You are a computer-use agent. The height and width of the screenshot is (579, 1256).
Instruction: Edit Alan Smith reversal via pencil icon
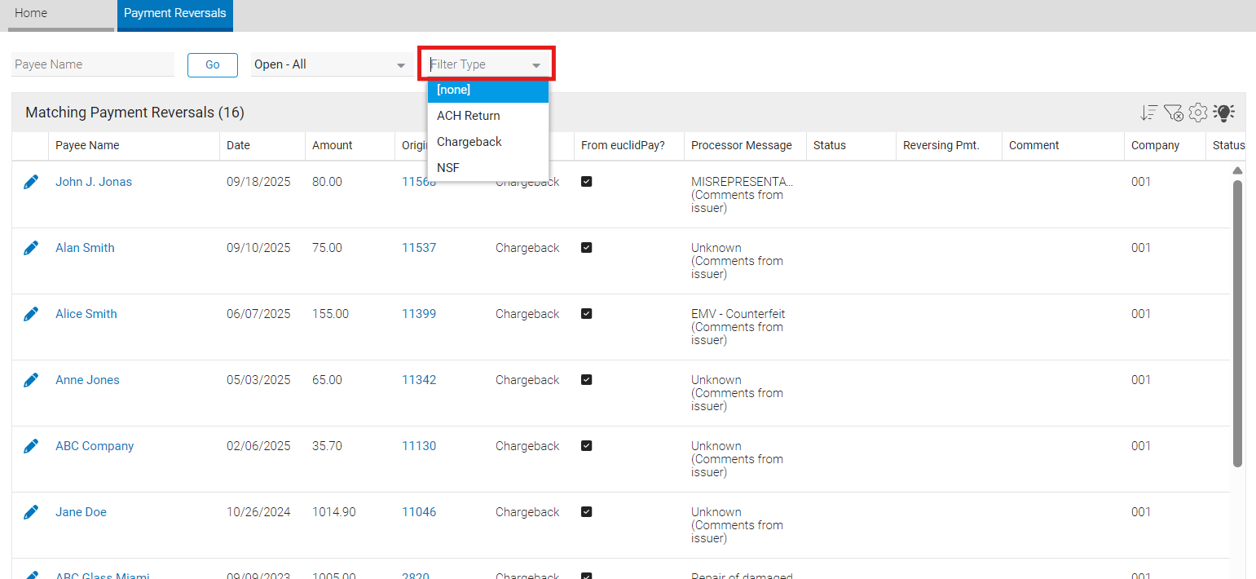click(x=31, y=248)
